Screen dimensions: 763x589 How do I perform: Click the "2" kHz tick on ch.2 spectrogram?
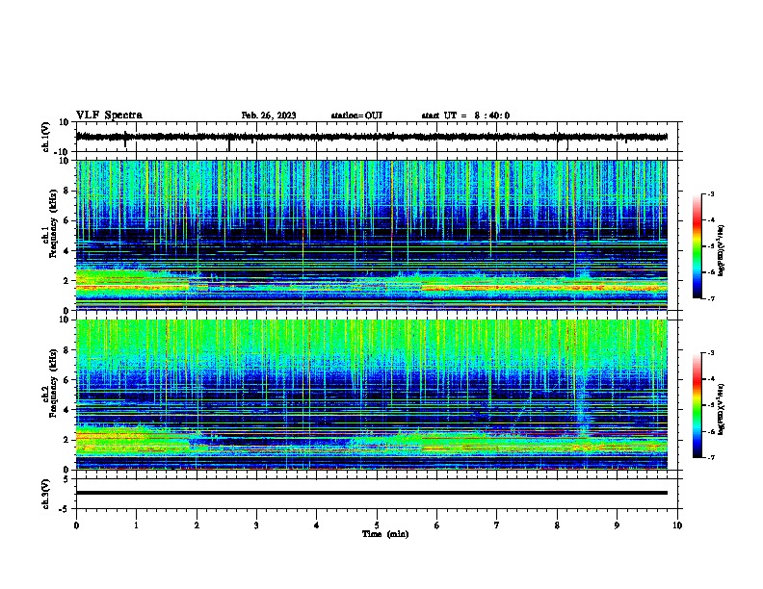point(67,440)
